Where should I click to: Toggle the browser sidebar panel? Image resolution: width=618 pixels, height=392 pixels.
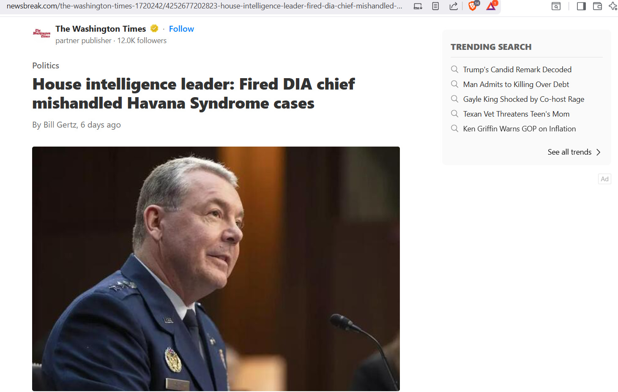tap(581, 6)
